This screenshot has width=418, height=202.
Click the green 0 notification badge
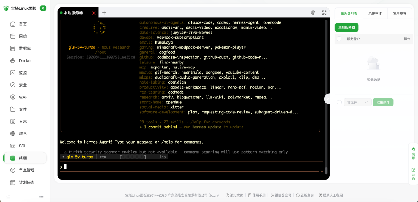point(43,8)
